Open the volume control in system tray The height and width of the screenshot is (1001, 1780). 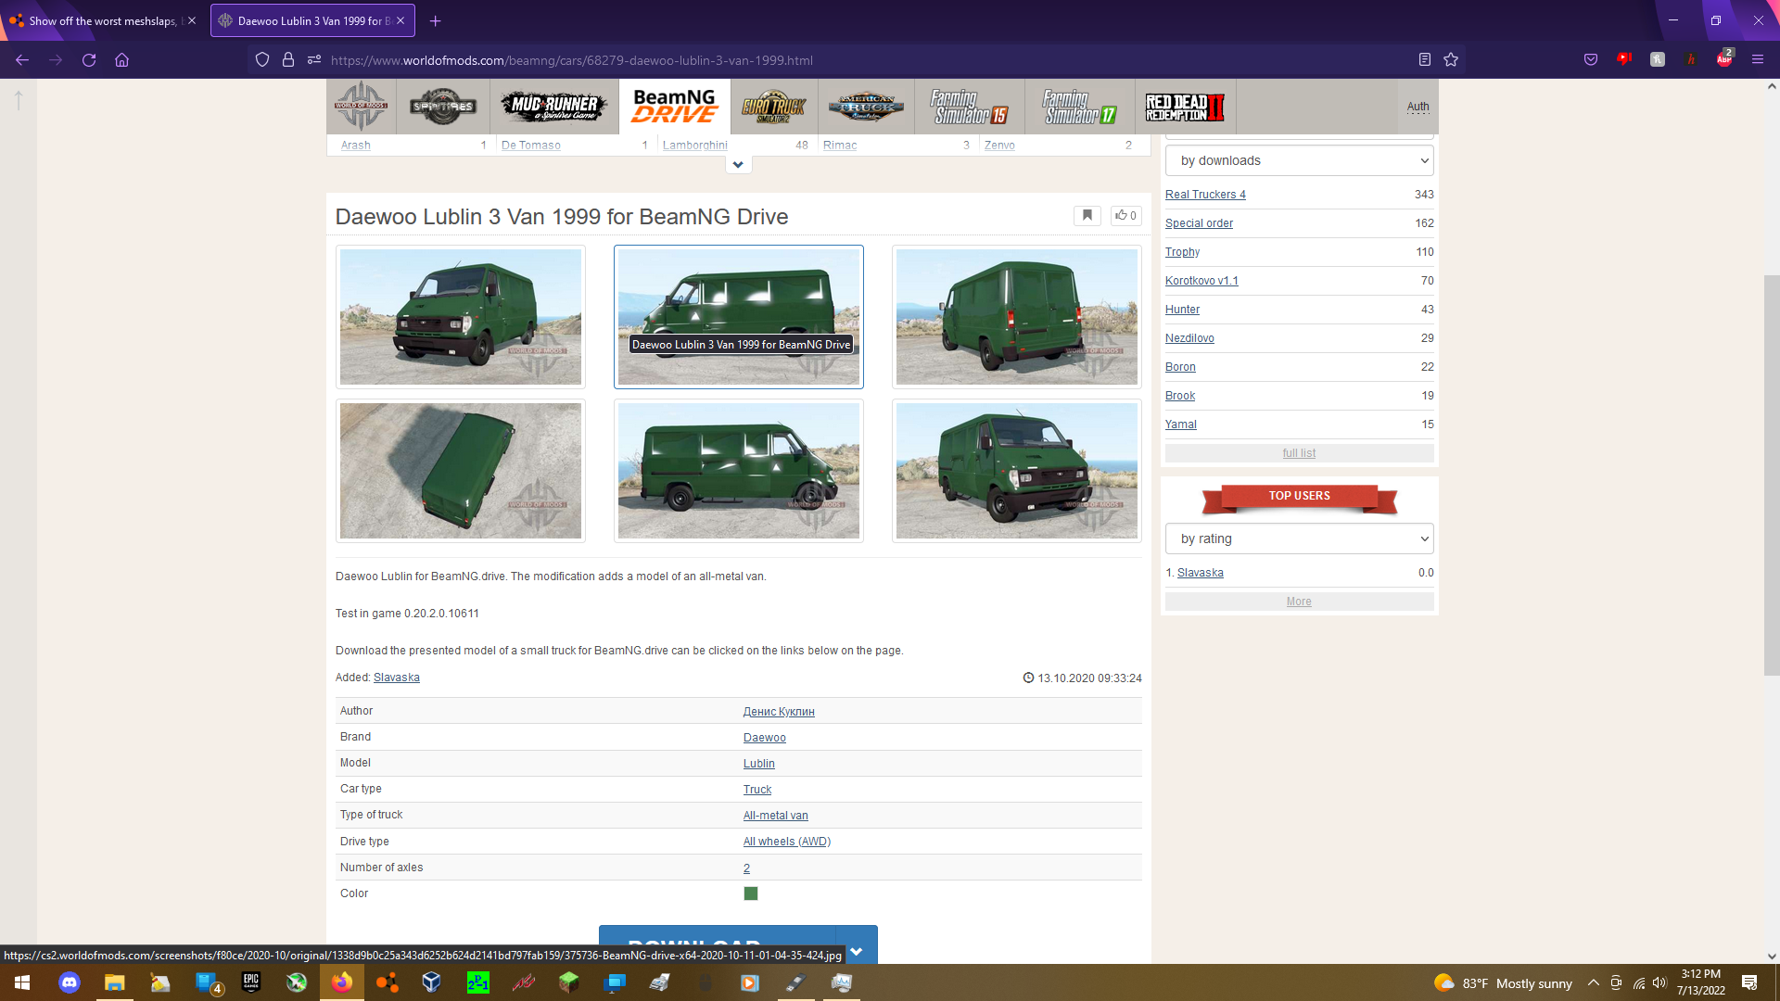coord(1660,983)
